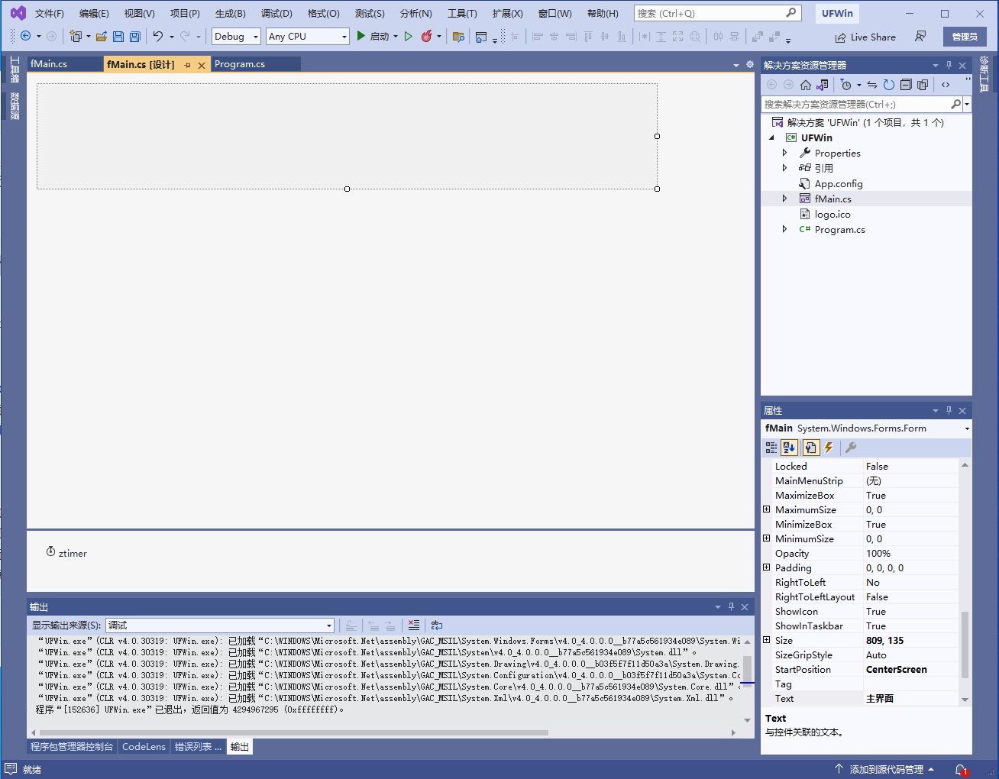Click the View Code icon in Solution Explorer

(946, 85)
